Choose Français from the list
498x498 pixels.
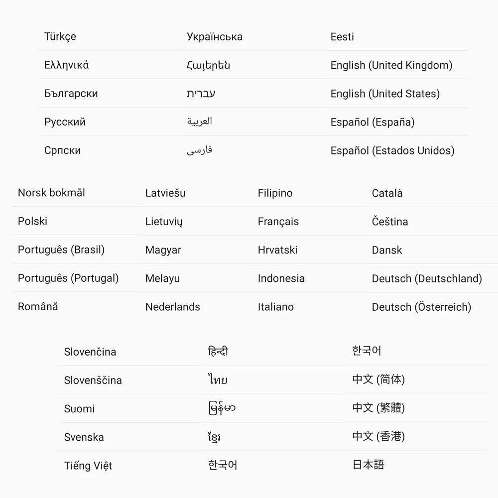278,222
